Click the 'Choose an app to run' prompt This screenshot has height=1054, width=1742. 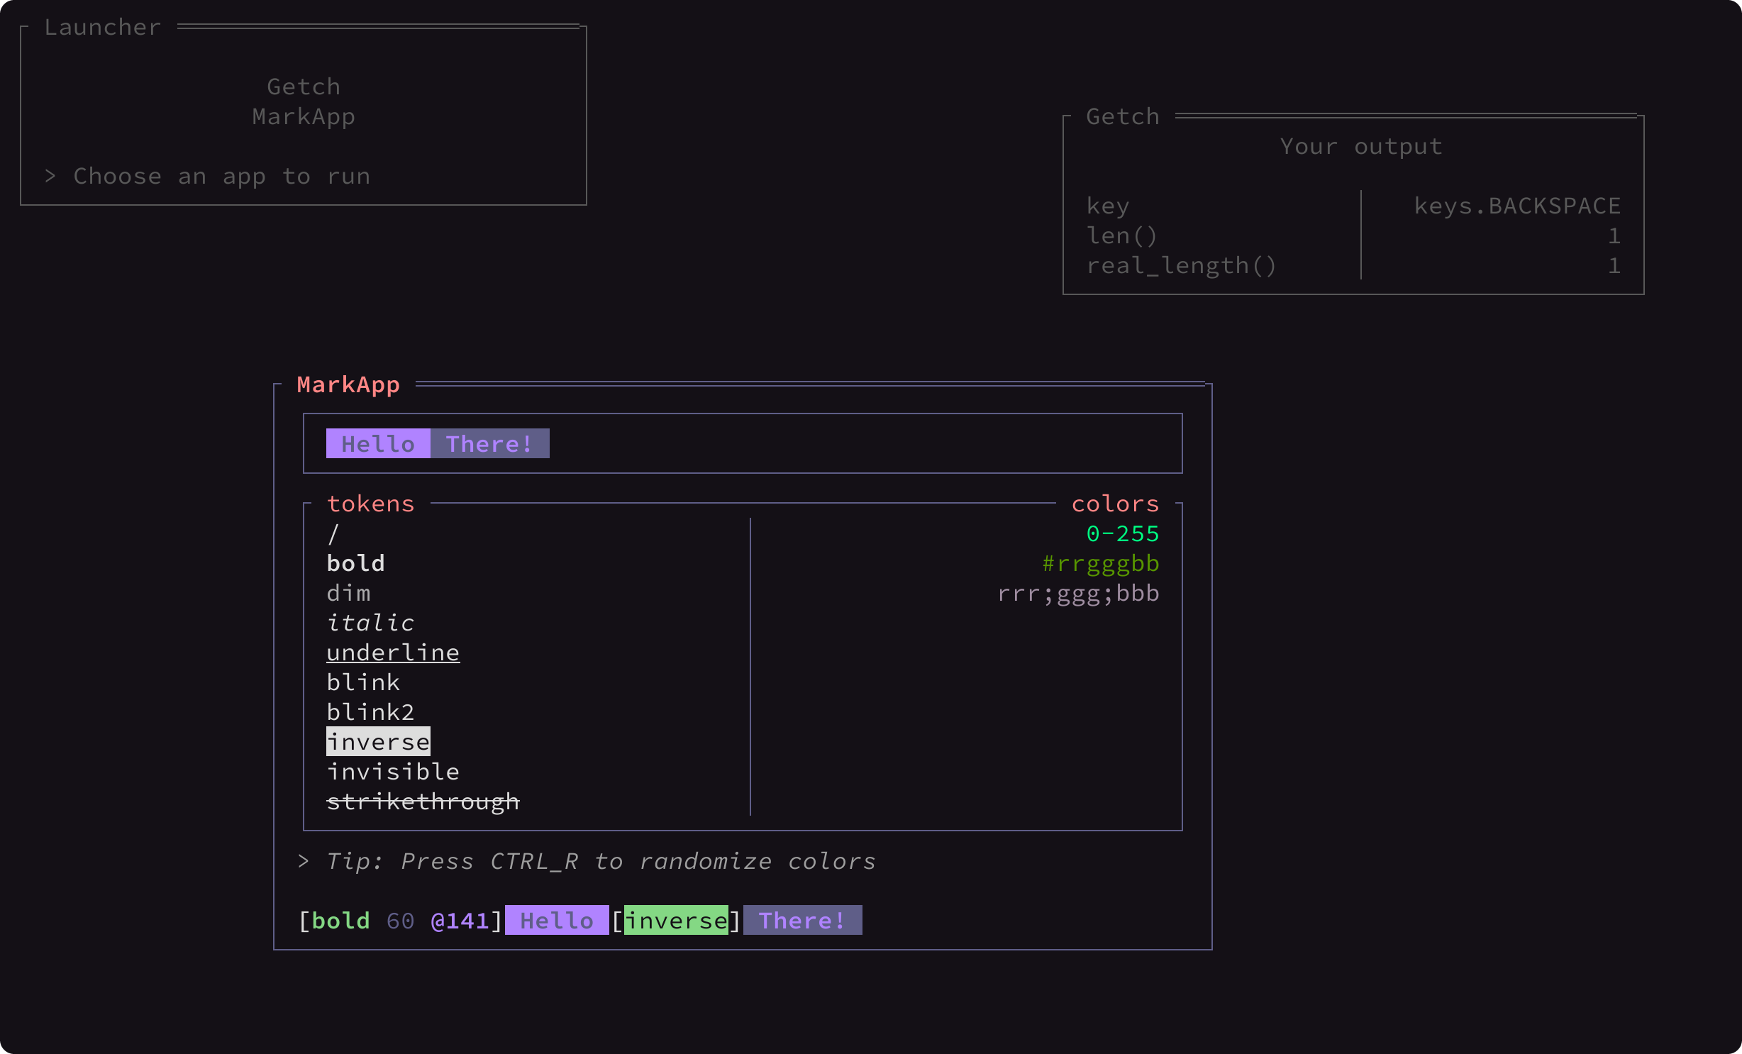tap(221, 176)
